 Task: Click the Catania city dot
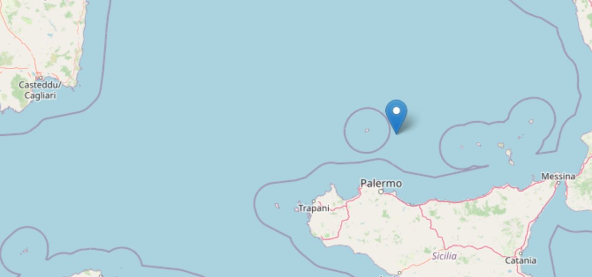[520, 253]
